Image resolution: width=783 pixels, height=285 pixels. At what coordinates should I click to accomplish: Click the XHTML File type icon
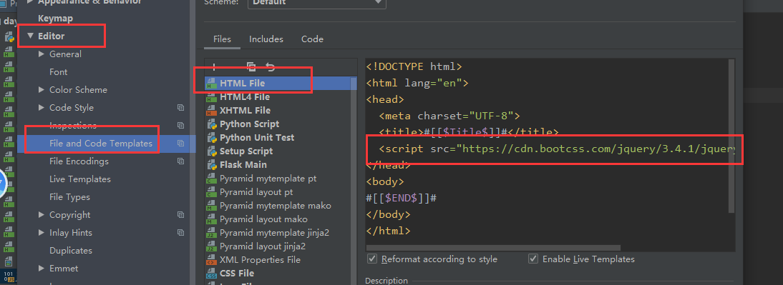point(211,111)
